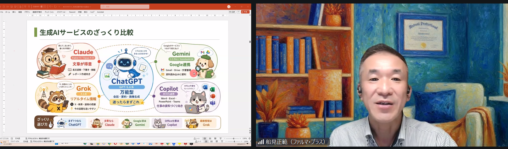Adjust the upper status bar zoom slider
Screen dimensions: 508x149
[x=234, y=138]
